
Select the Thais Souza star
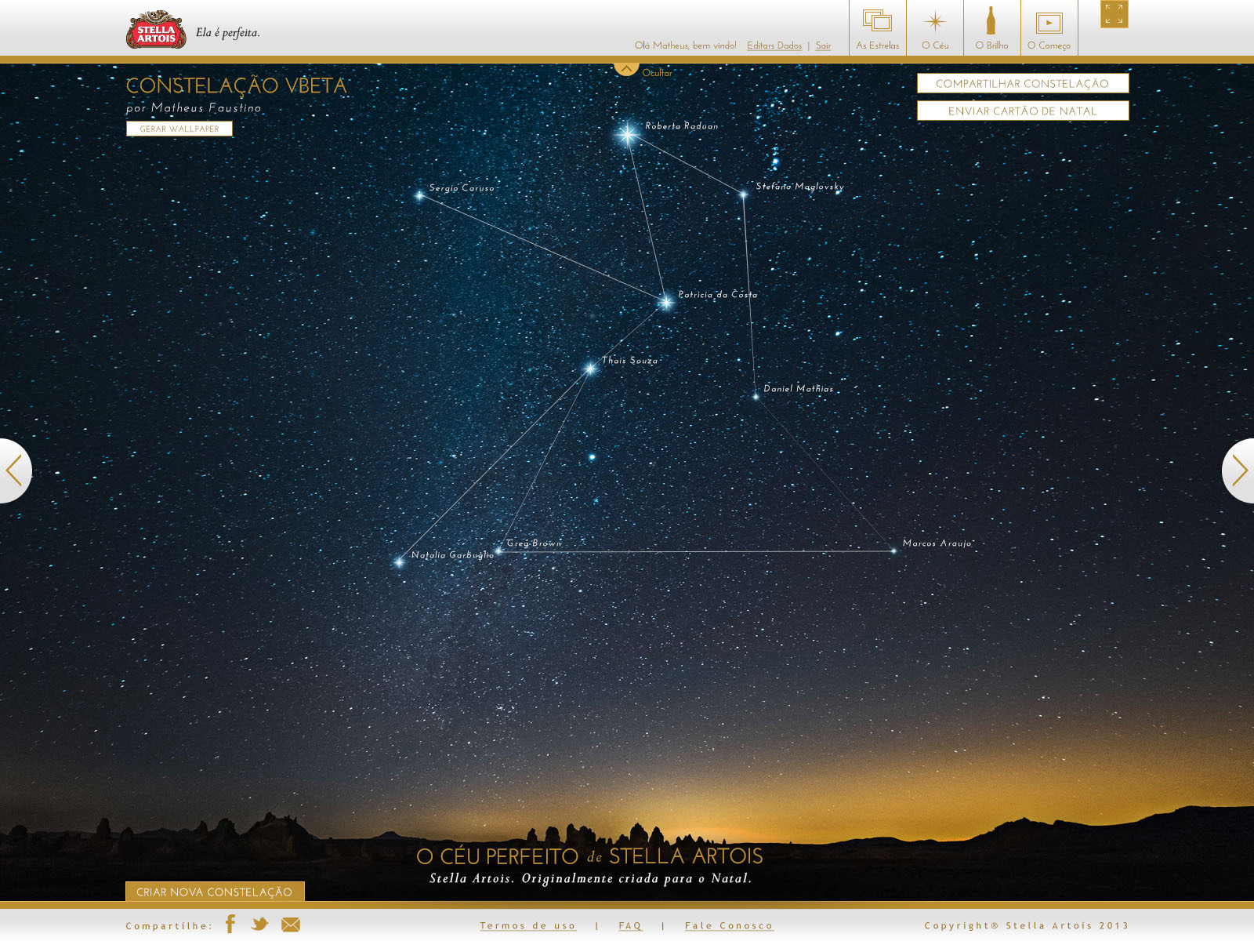tap(590, 368)
